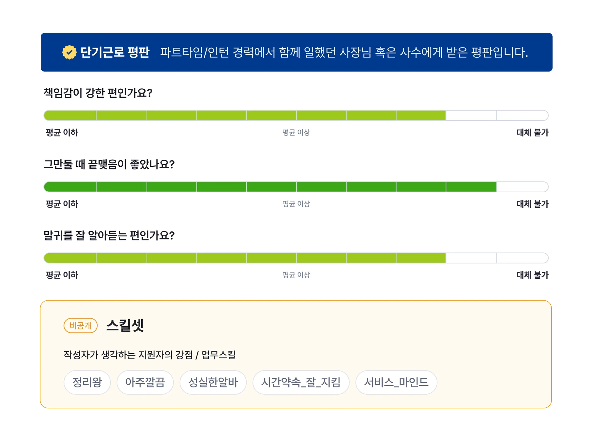Select the 정리왕 skill tag

pyautogui.click(x=87, y=383)
